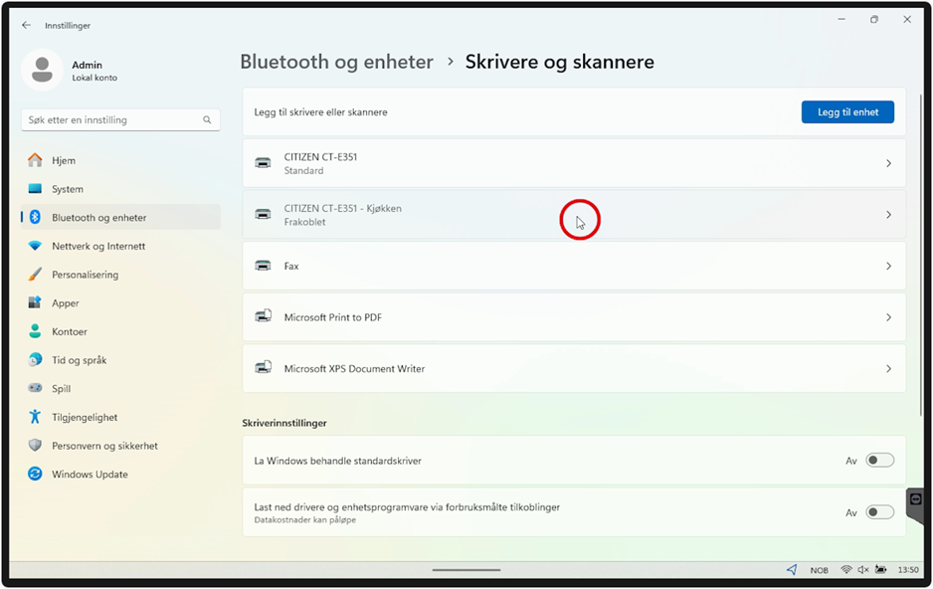Click the Frakoblet status text
933x589 pixels.
point(304,222)
